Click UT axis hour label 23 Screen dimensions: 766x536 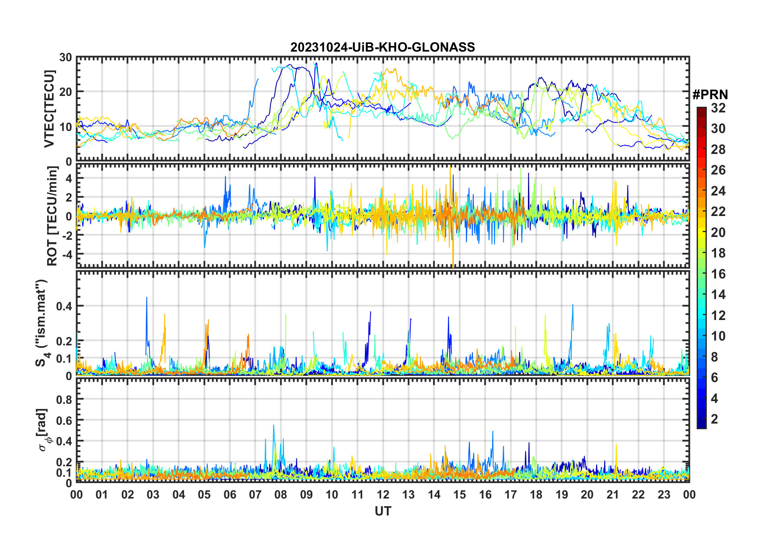[664, 494]
